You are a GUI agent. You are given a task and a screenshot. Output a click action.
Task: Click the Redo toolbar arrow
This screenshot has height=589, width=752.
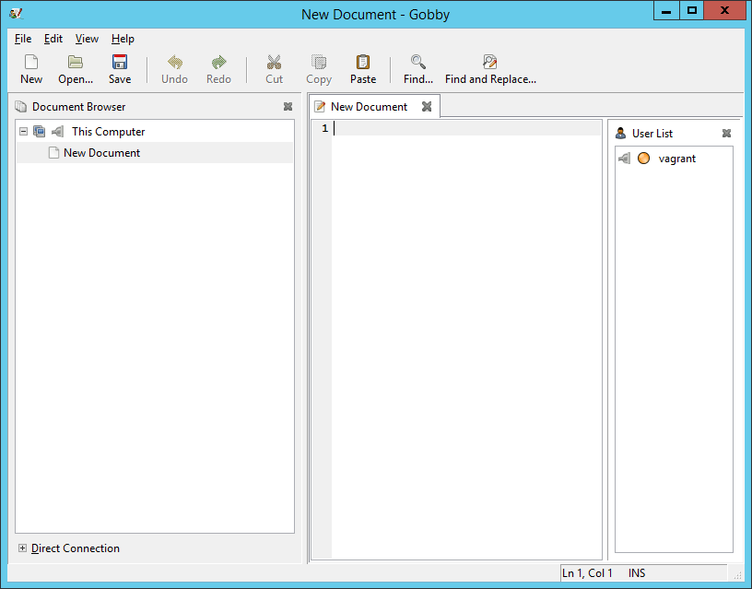[218, 63]
